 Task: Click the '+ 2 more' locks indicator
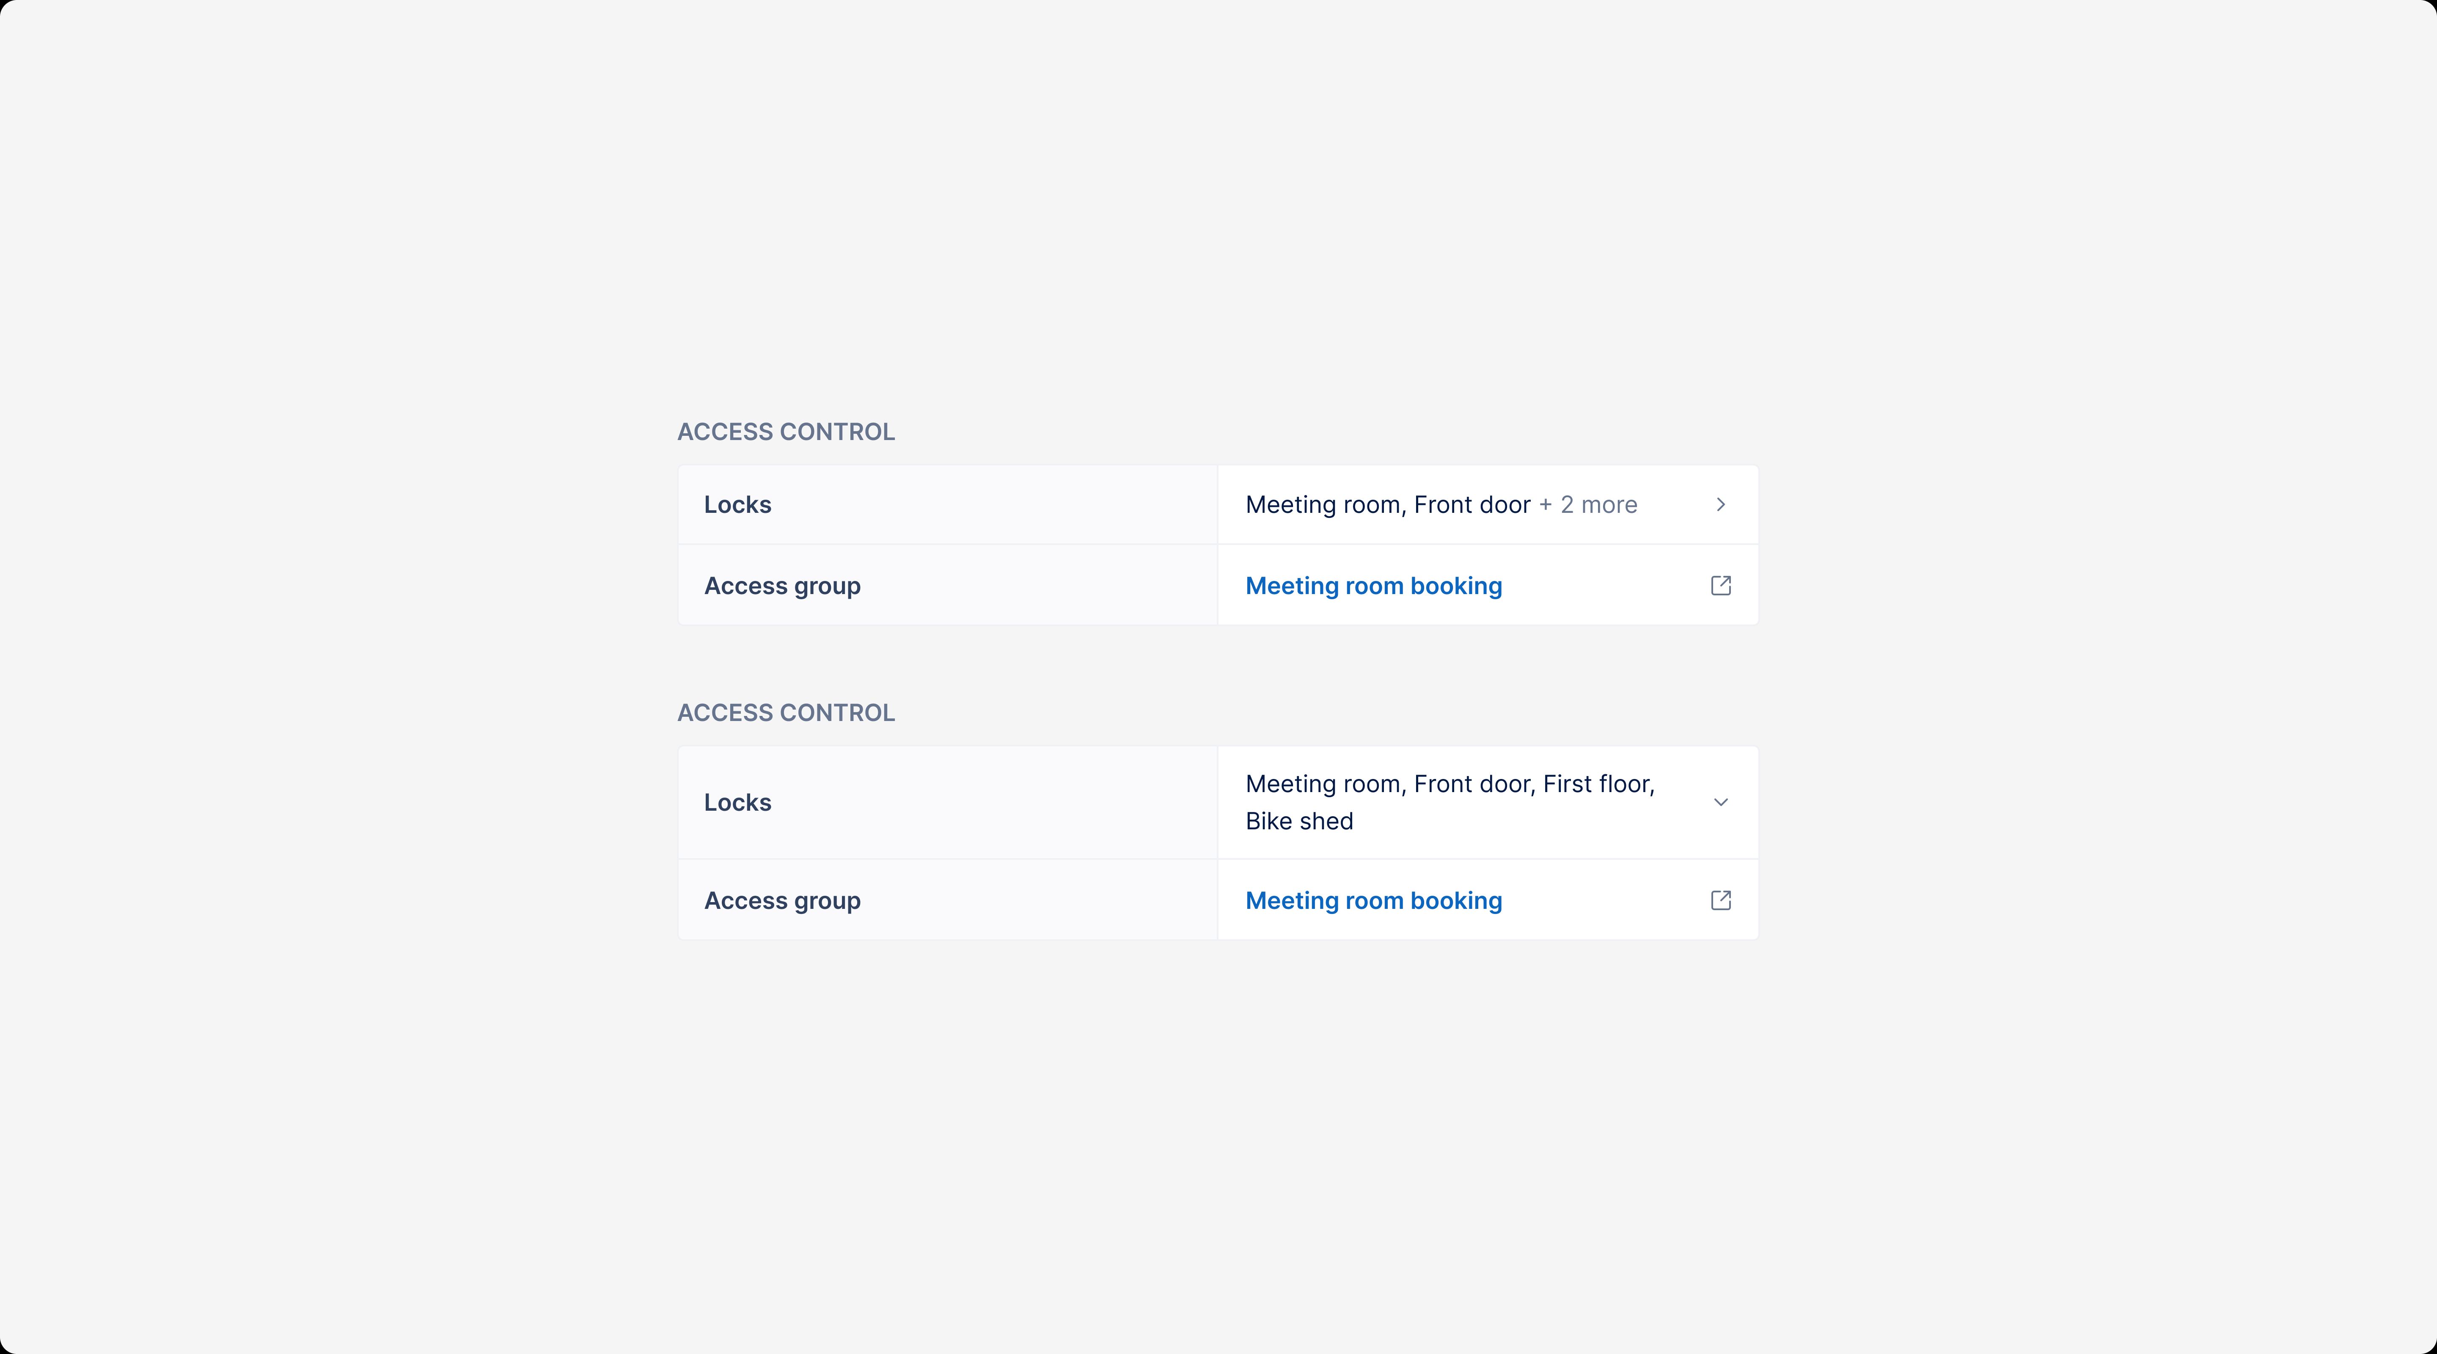[x=1588, y=504]
